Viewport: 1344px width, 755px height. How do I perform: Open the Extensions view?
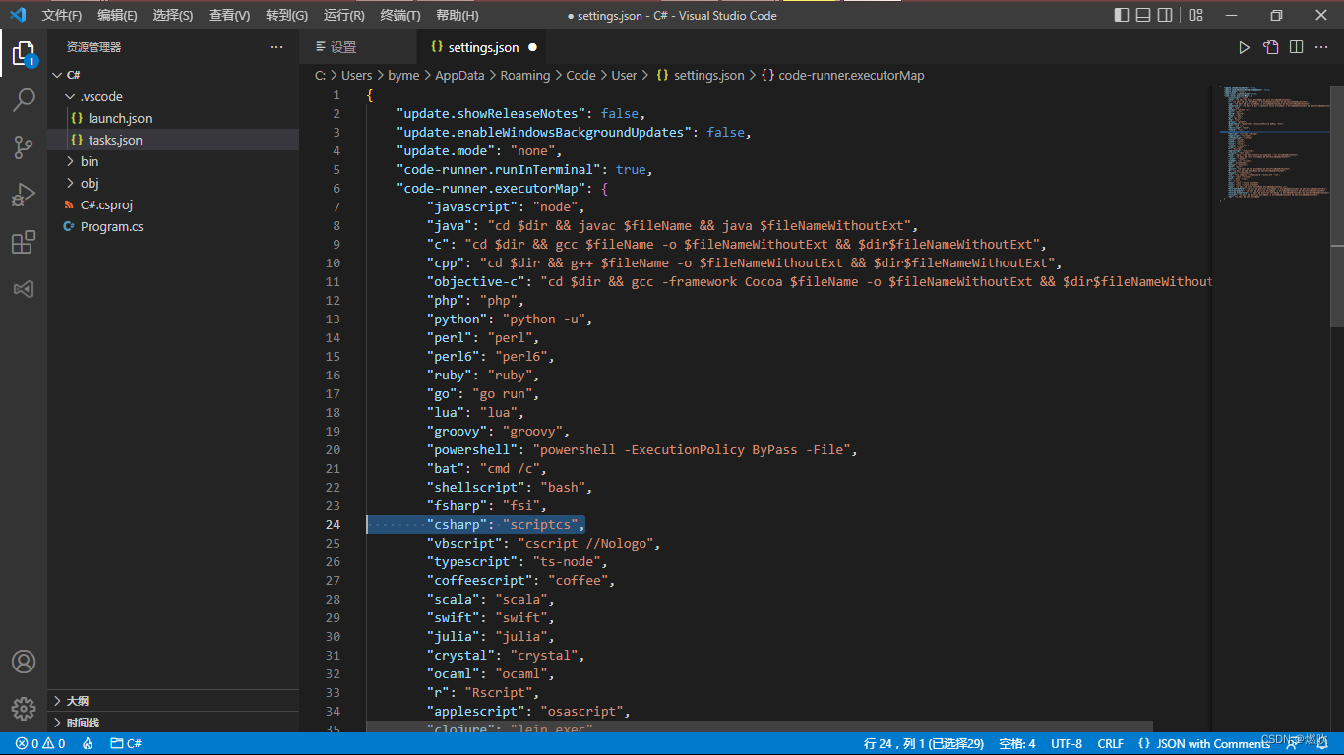(x=24, y=242)
